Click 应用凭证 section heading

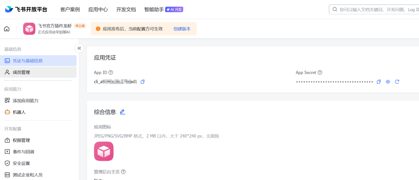105,58
